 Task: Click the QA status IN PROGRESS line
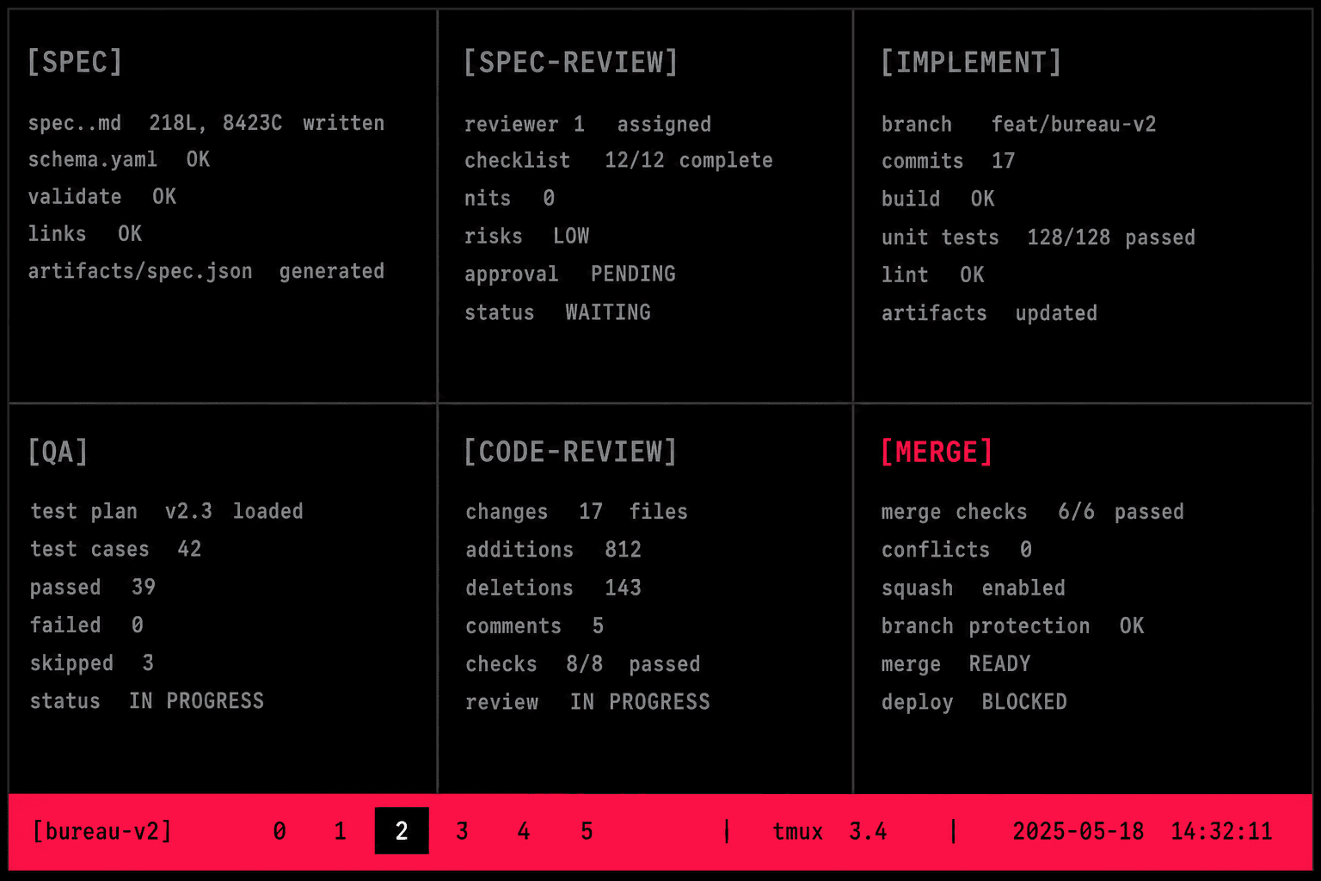(147, 701)
